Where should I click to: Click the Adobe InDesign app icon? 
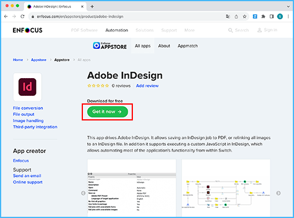(x=28, y=87)
